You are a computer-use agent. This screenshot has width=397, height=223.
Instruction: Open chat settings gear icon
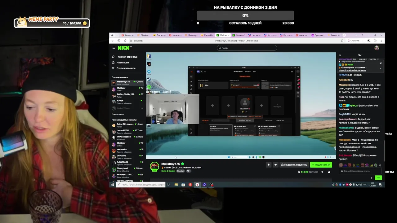click(x=371, y=178)
